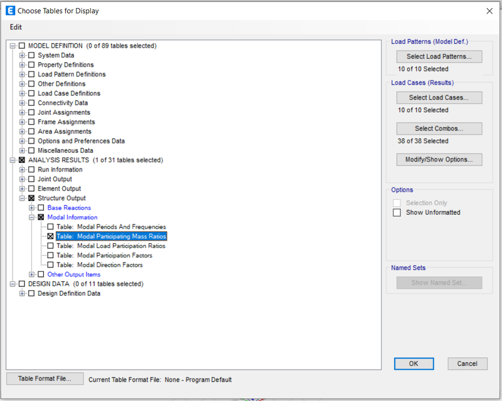The height and width of the screenshot is (401, 502).
Task: Click Select Load Patterns button
Action: (x=439, y=56)
